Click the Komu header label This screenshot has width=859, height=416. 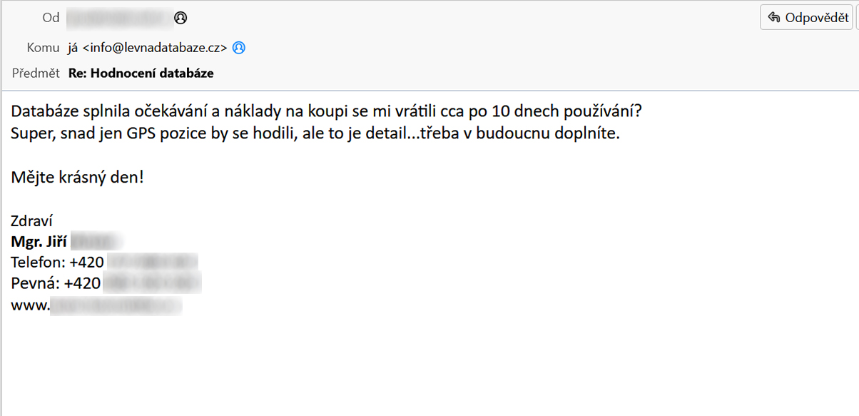point(43,48)
